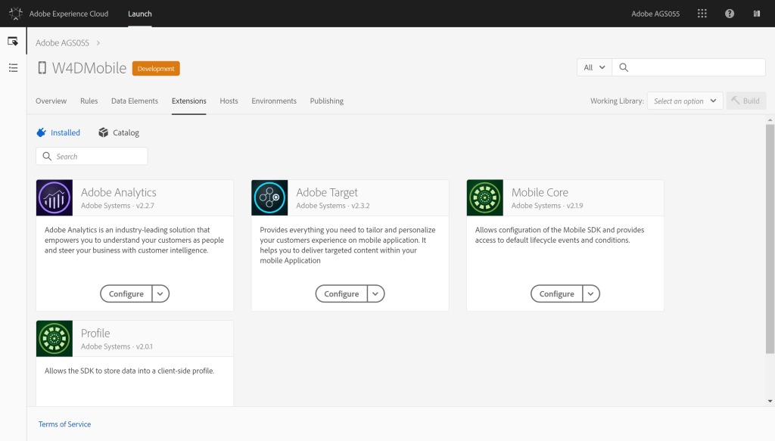Open the properties panel icon in left sidebar
The image size is (775, 441).
pos(13,41)
